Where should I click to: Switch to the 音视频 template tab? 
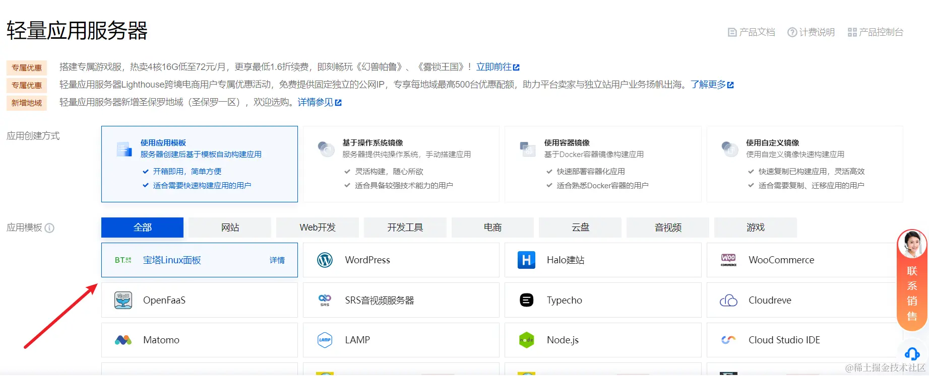click(668, 228)
